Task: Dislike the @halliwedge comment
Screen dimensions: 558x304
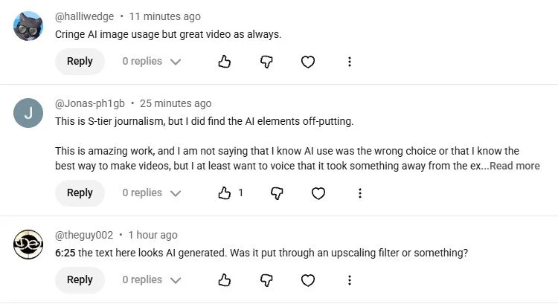Action: 266,62
